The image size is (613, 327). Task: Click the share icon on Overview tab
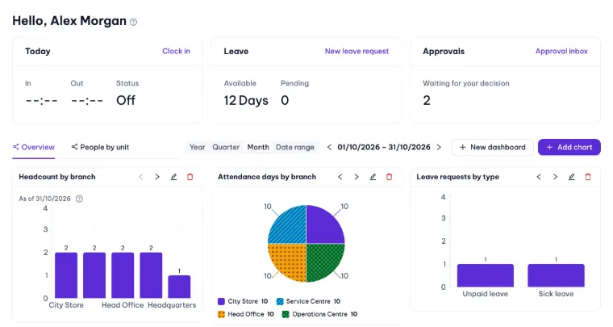[15, 147]
